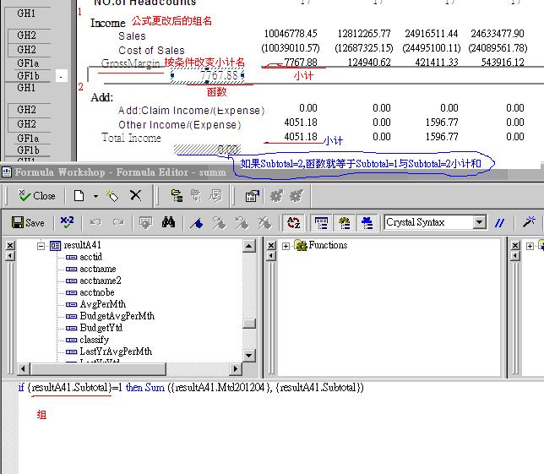Screen dimensions: 544x474
Task: Click the Show Workshop Tree icon
Action: 177,196
